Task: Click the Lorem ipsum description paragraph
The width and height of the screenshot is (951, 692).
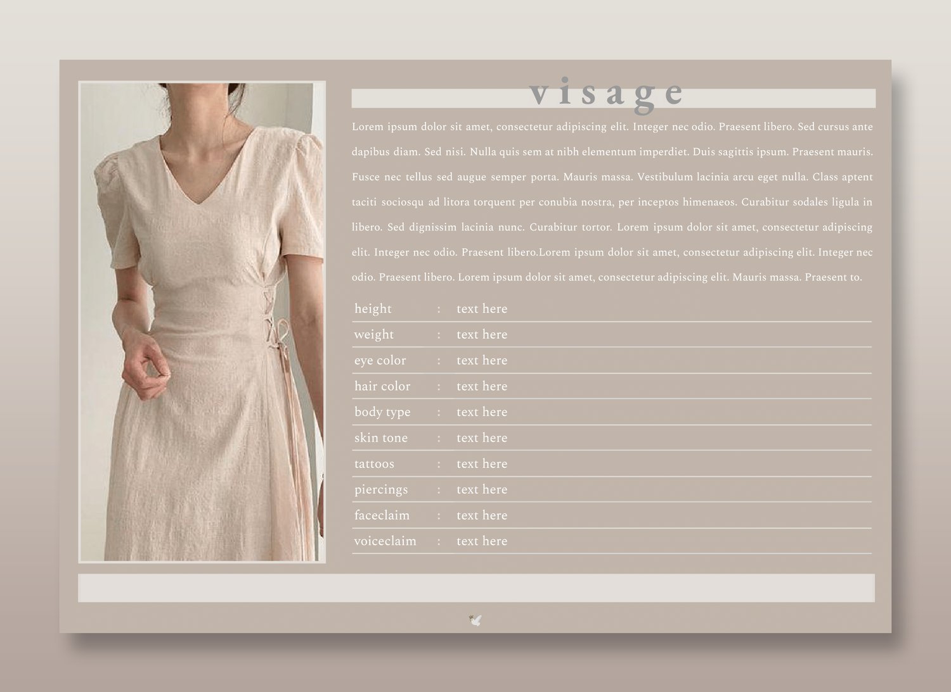Action: click(612, 202)
